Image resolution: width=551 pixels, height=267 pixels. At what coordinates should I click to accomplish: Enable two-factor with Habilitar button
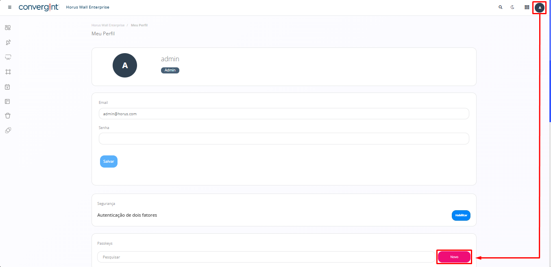[461, 215]
